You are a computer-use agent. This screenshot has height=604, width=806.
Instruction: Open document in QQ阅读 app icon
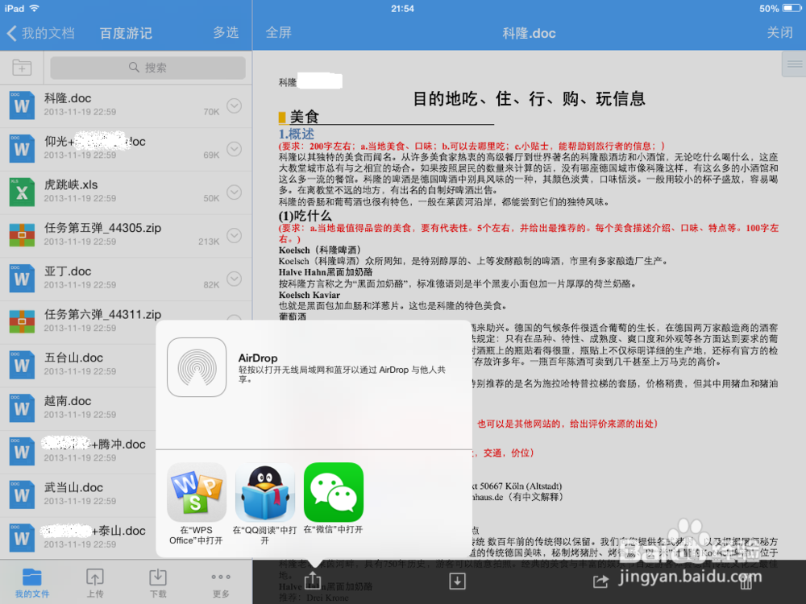[264, 492]
